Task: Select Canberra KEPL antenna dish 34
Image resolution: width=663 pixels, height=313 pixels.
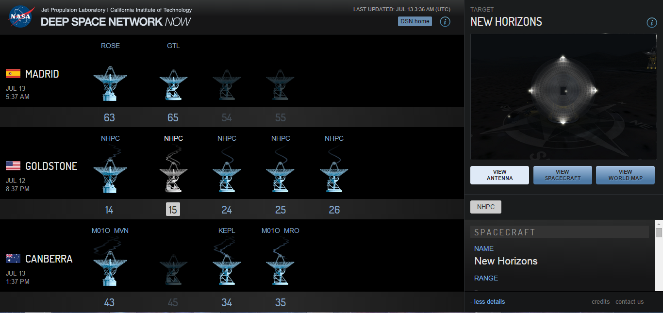Action: 227,268
